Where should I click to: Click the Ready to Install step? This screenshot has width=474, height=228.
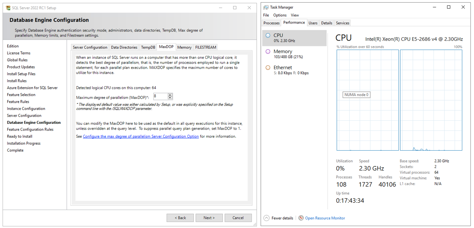tap(20, 136)
